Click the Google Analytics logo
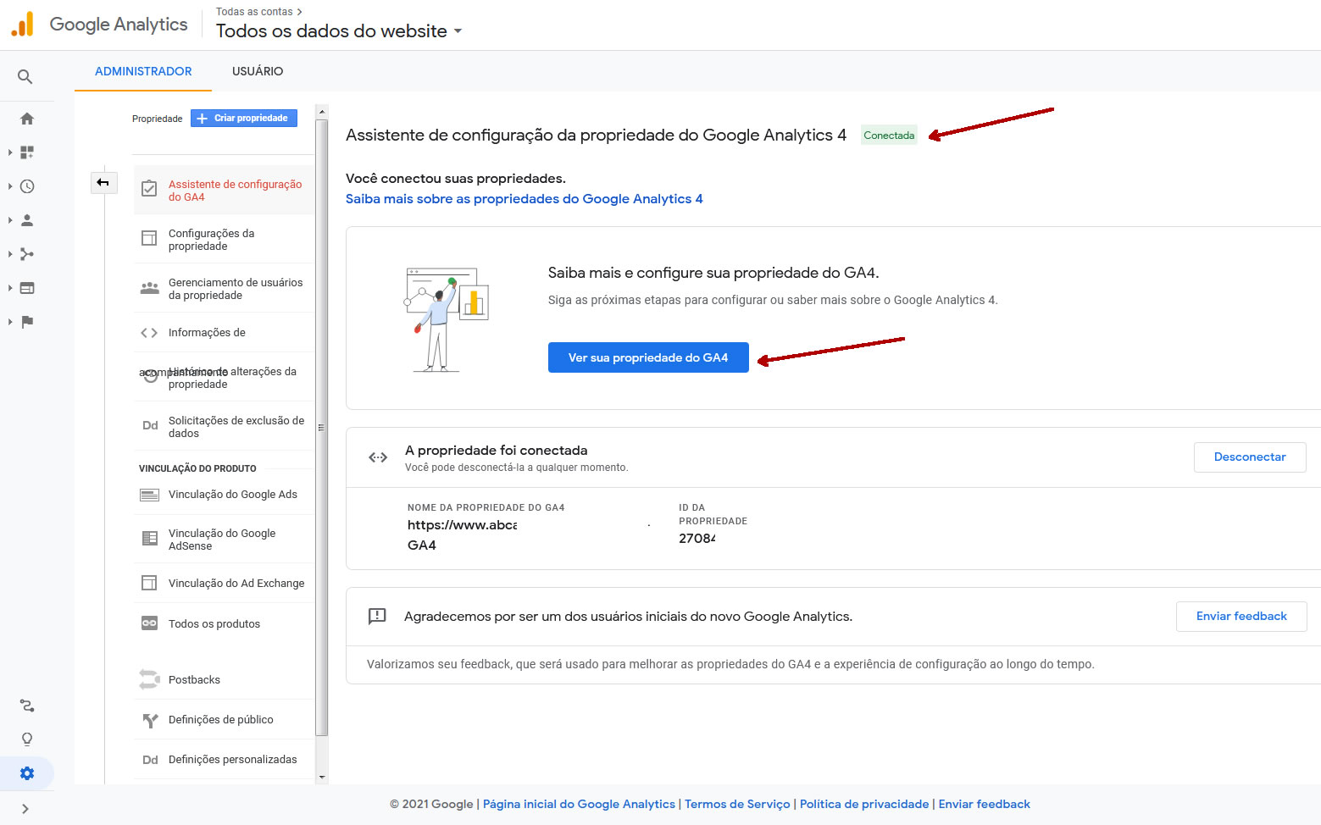Screen dimensions: 1321x825 click(22, 24)
